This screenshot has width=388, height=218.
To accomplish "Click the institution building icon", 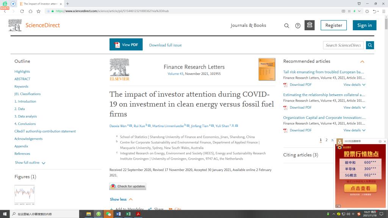I will pos(310,25).
